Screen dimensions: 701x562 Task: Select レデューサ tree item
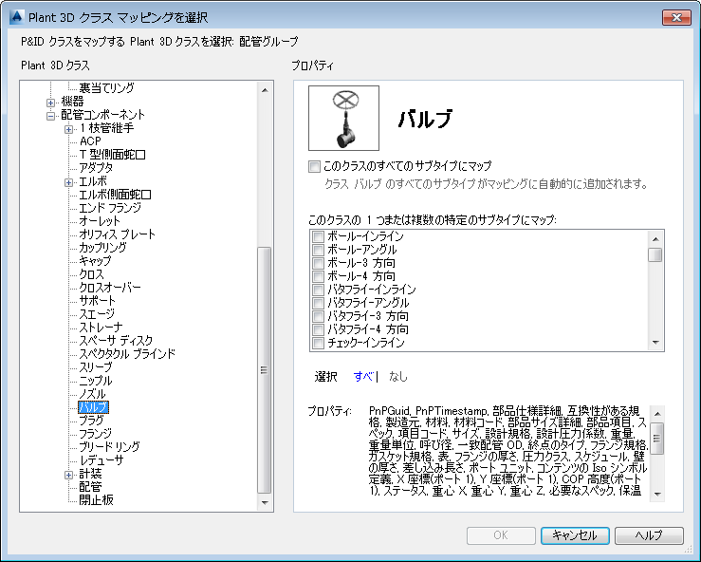101,460
